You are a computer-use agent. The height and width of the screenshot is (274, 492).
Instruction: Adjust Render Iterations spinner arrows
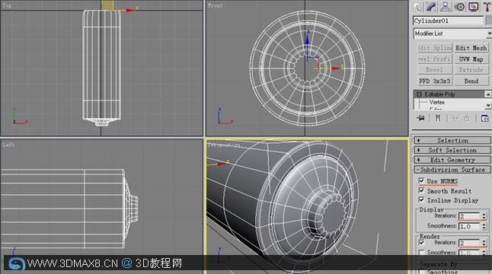[x=484, y=243]
